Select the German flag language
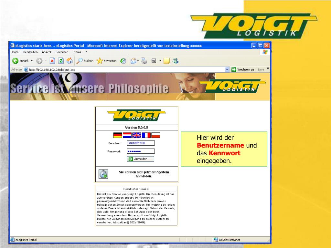This screenshot has width=331, height=248. pos(118,135)
